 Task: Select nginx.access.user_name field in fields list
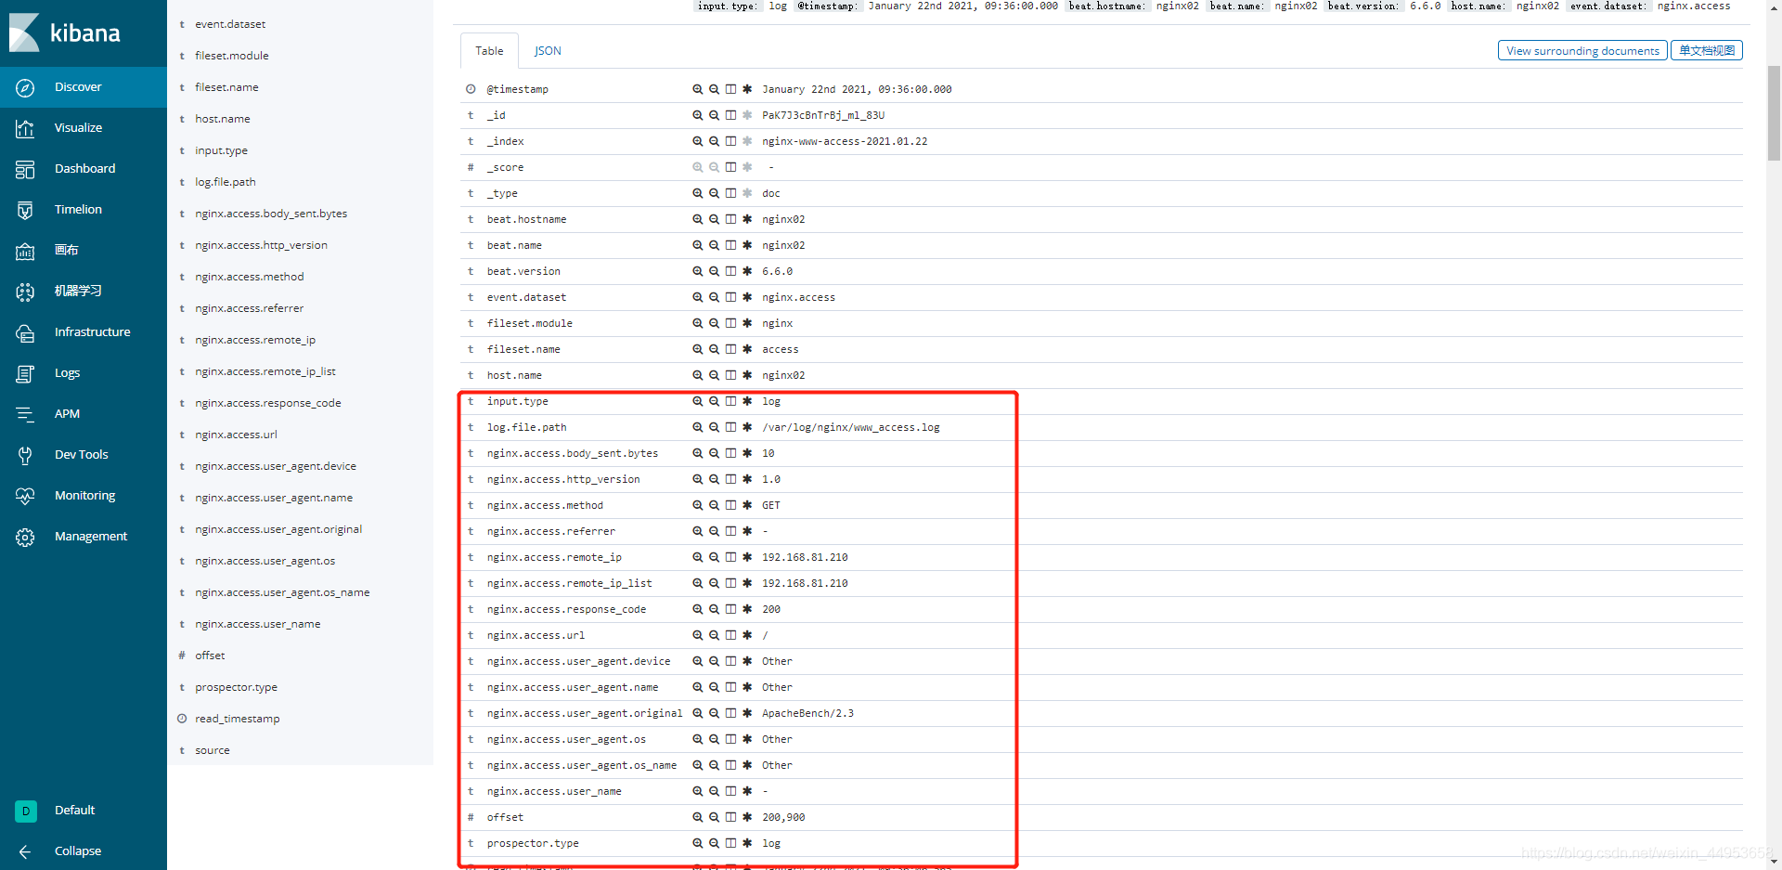point(258,624)
